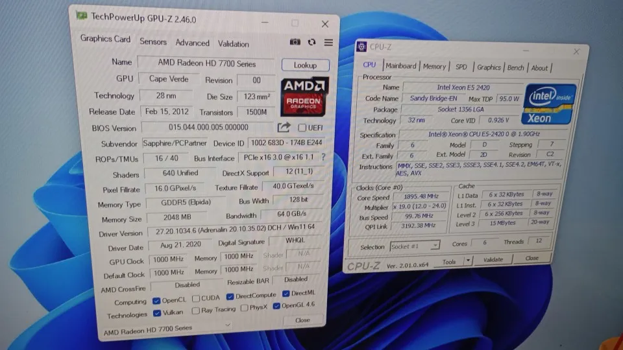
Task: Click the GPU-Z Lookup button
Action: (x=305, y=65)
